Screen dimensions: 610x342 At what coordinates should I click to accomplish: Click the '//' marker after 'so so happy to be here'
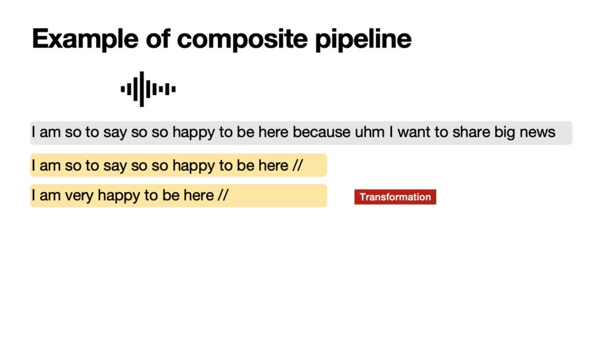point(298,165)
